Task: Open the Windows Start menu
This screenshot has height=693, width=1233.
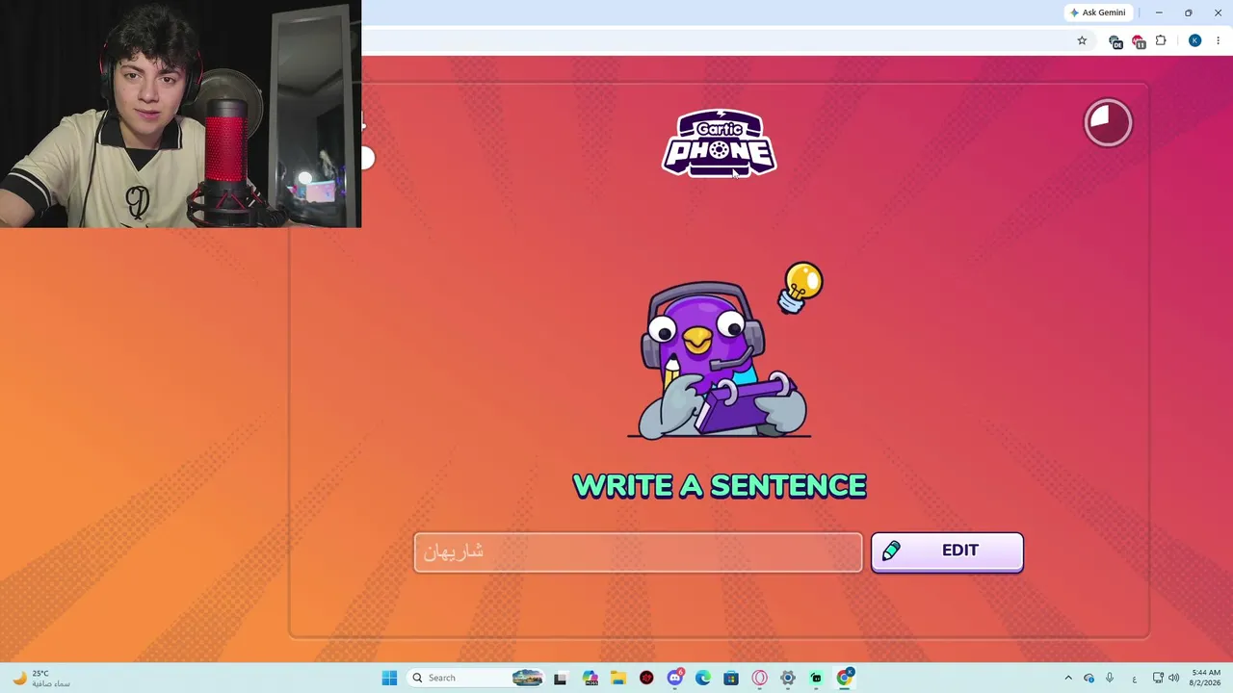Action: tap(389, 678)
